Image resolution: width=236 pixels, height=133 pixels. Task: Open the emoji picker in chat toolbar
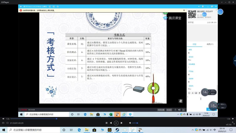[189, 93]
